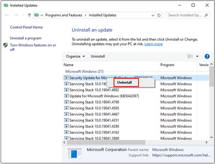Select Servicing Stack 10.0.19041.4467
This screenshot has width=215, height=164.
[94, 114]
